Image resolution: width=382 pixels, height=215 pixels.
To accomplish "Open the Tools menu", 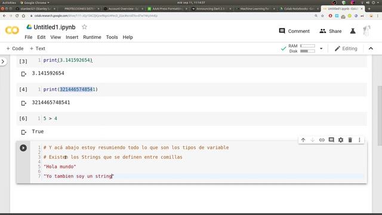I will (x=112, y=37).
